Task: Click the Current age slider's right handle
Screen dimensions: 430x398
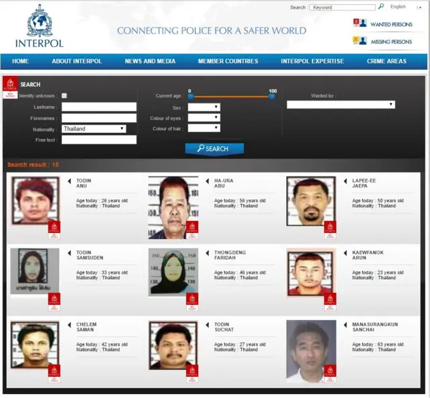Action: pos(272,96)
